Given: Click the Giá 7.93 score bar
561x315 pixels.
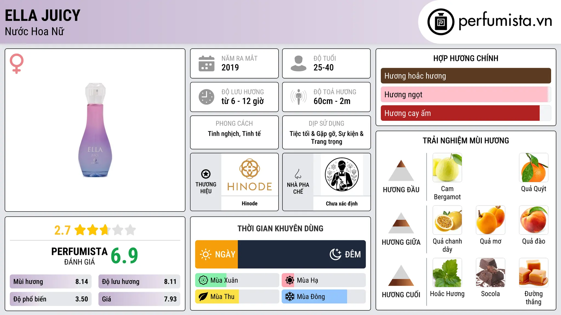Looking at the screenshot, I should coord(139,299).
